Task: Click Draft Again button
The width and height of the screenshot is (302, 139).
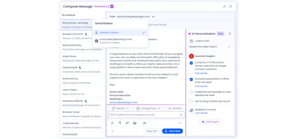Action: (x=210, y=122)
